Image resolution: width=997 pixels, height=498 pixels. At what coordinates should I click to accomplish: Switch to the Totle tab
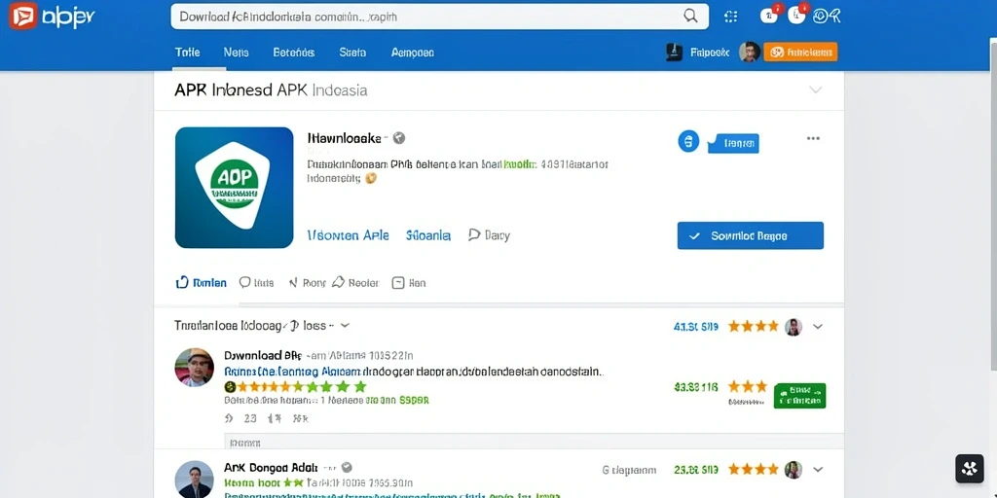click(x=187, y=53)
